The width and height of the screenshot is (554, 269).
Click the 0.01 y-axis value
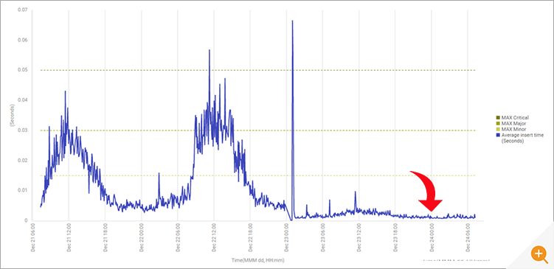pos(23,190)
